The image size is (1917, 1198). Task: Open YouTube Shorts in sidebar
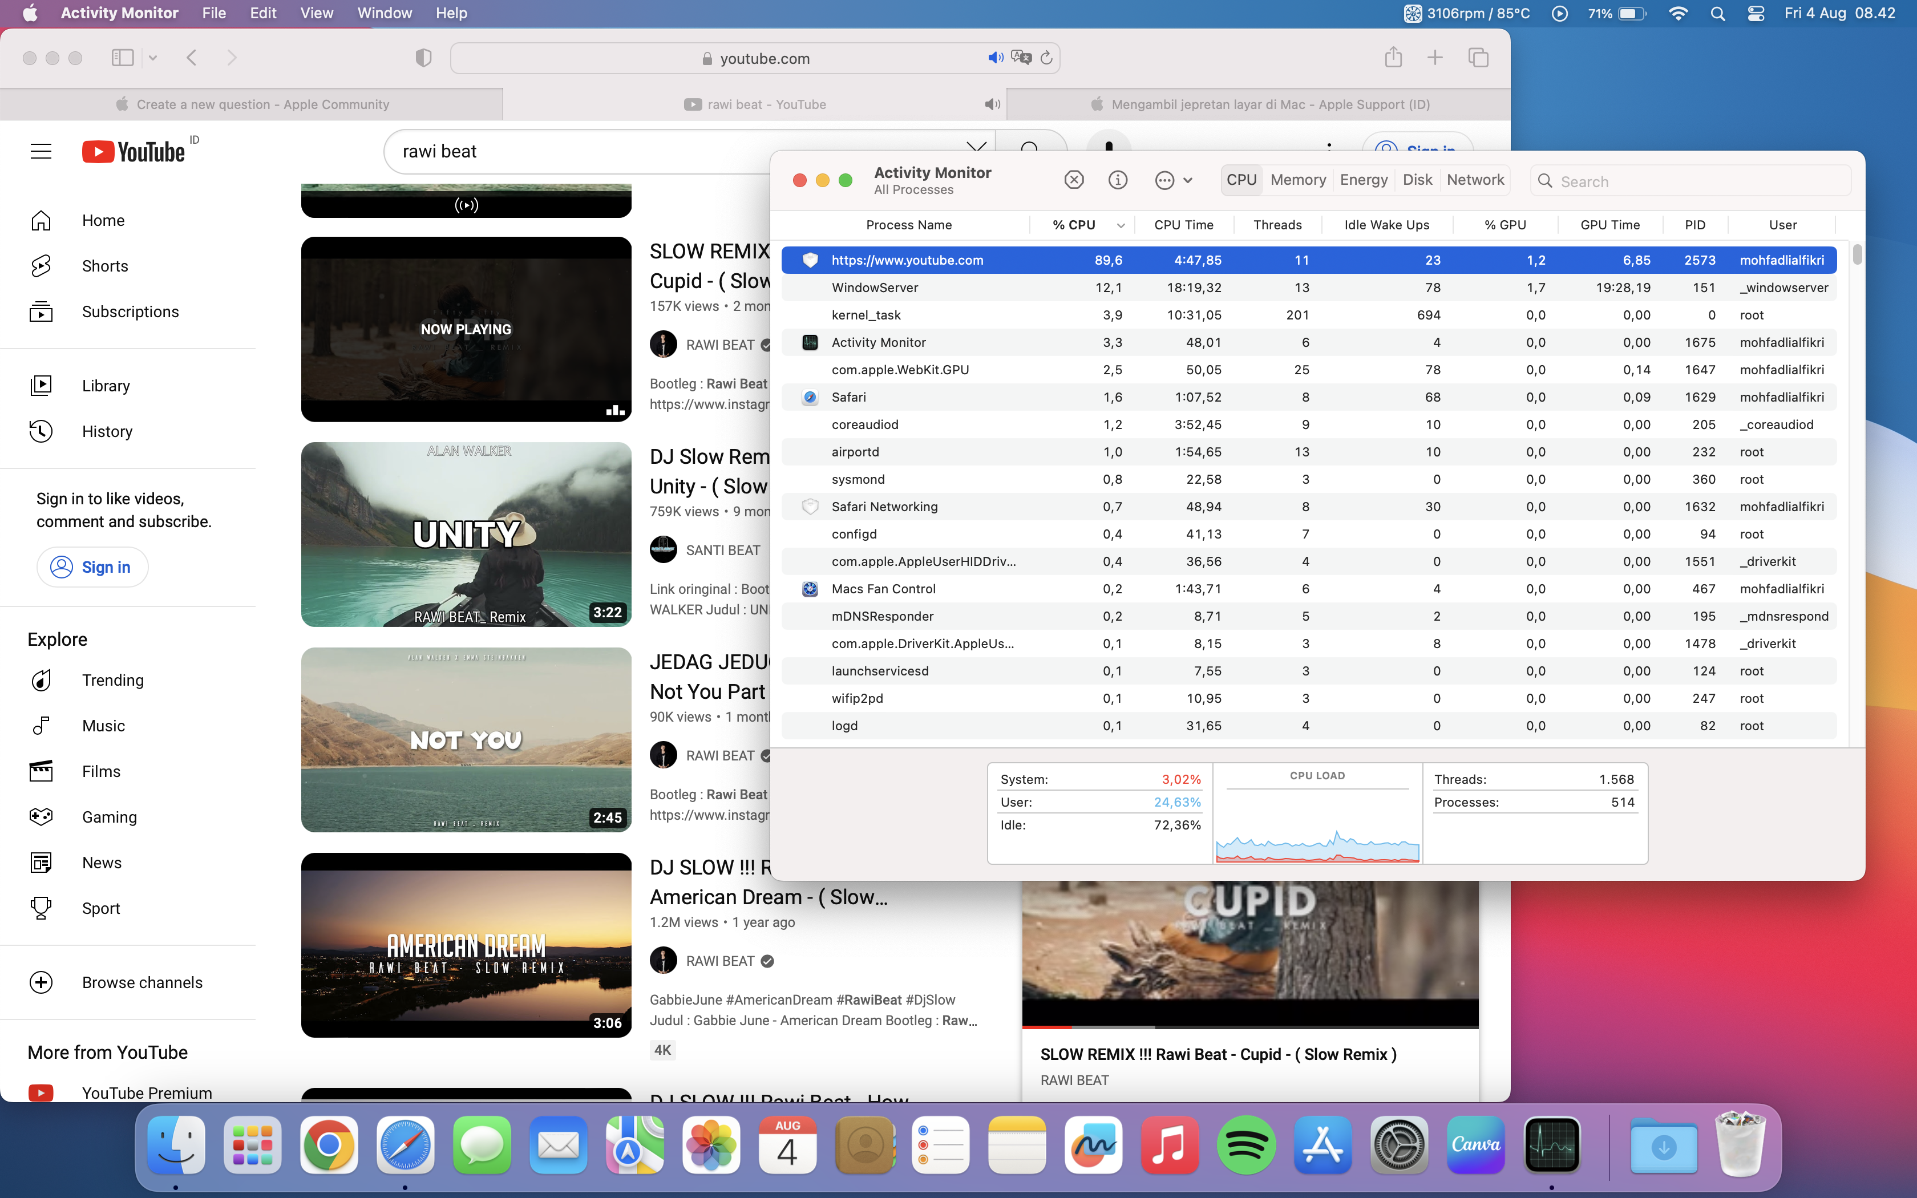click(104, 266)
